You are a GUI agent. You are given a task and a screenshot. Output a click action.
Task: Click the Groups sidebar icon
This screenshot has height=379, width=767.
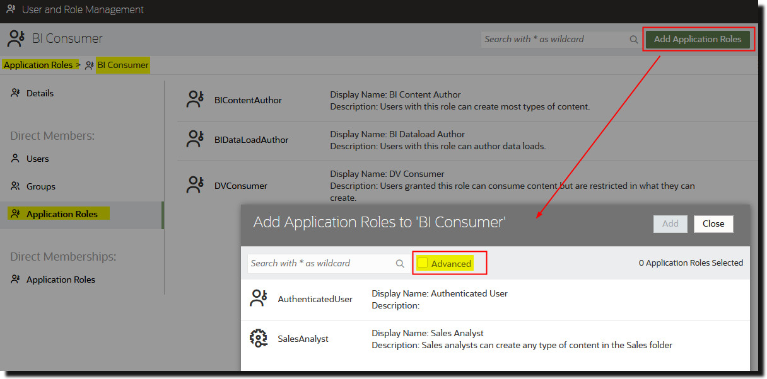tap(16, 186)
